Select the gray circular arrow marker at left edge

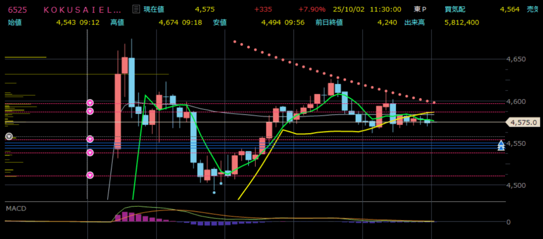9,136
